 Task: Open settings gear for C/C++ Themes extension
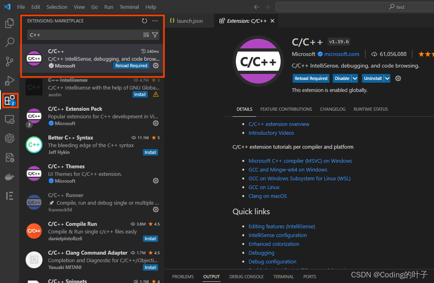(x=155, y=181)
